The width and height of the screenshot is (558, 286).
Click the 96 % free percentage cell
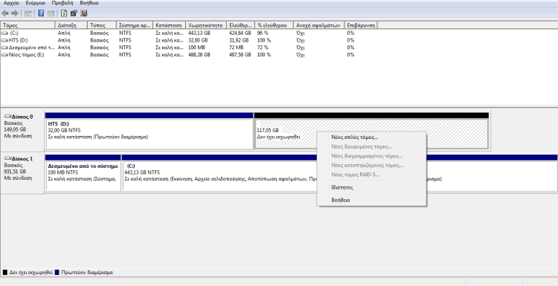[x=263, y=33]
